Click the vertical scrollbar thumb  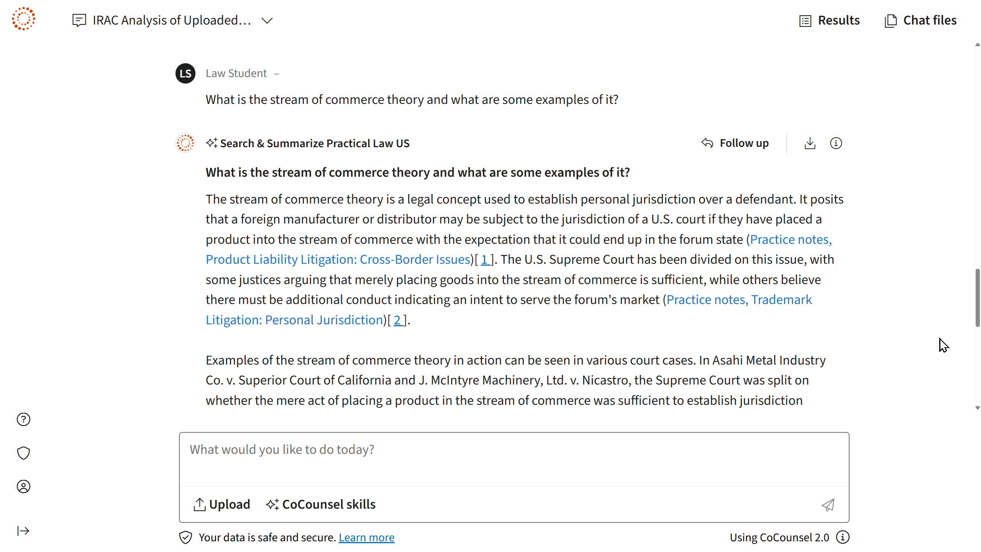[x=978, y=298]
